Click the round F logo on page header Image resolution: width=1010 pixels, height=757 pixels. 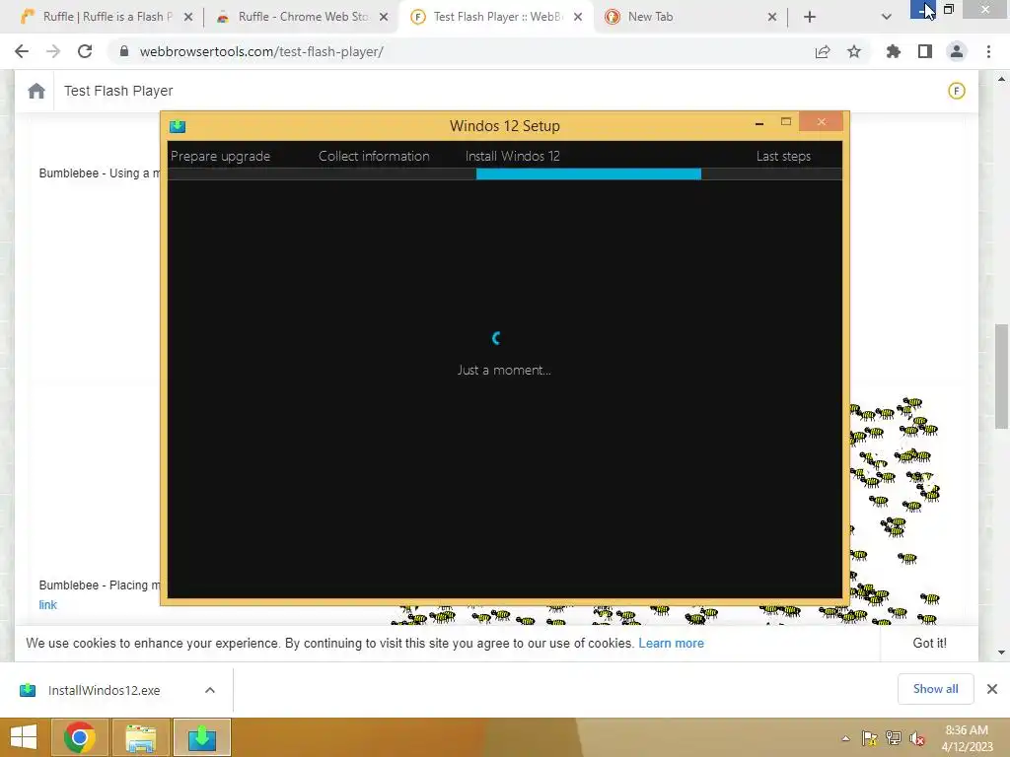tap(957, 91)
